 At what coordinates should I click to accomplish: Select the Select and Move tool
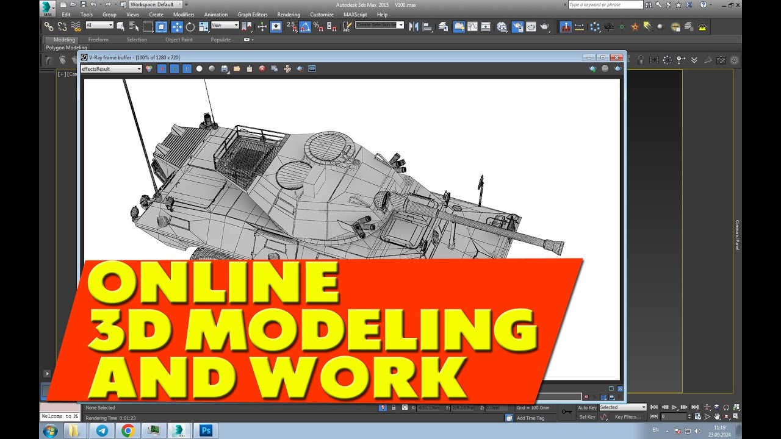pyautogui.click(x=177, y=27)
